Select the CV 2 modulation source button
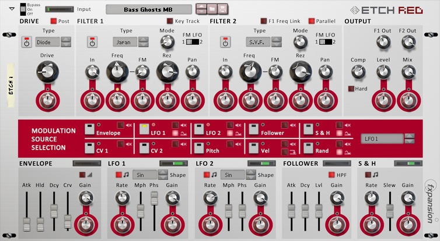The image size is (440, 241). click(x=144, y=148)
